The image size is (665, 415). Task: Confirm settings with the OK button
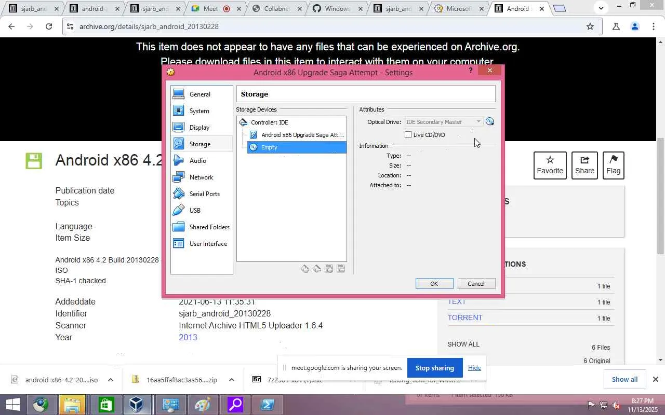point(434,284)
